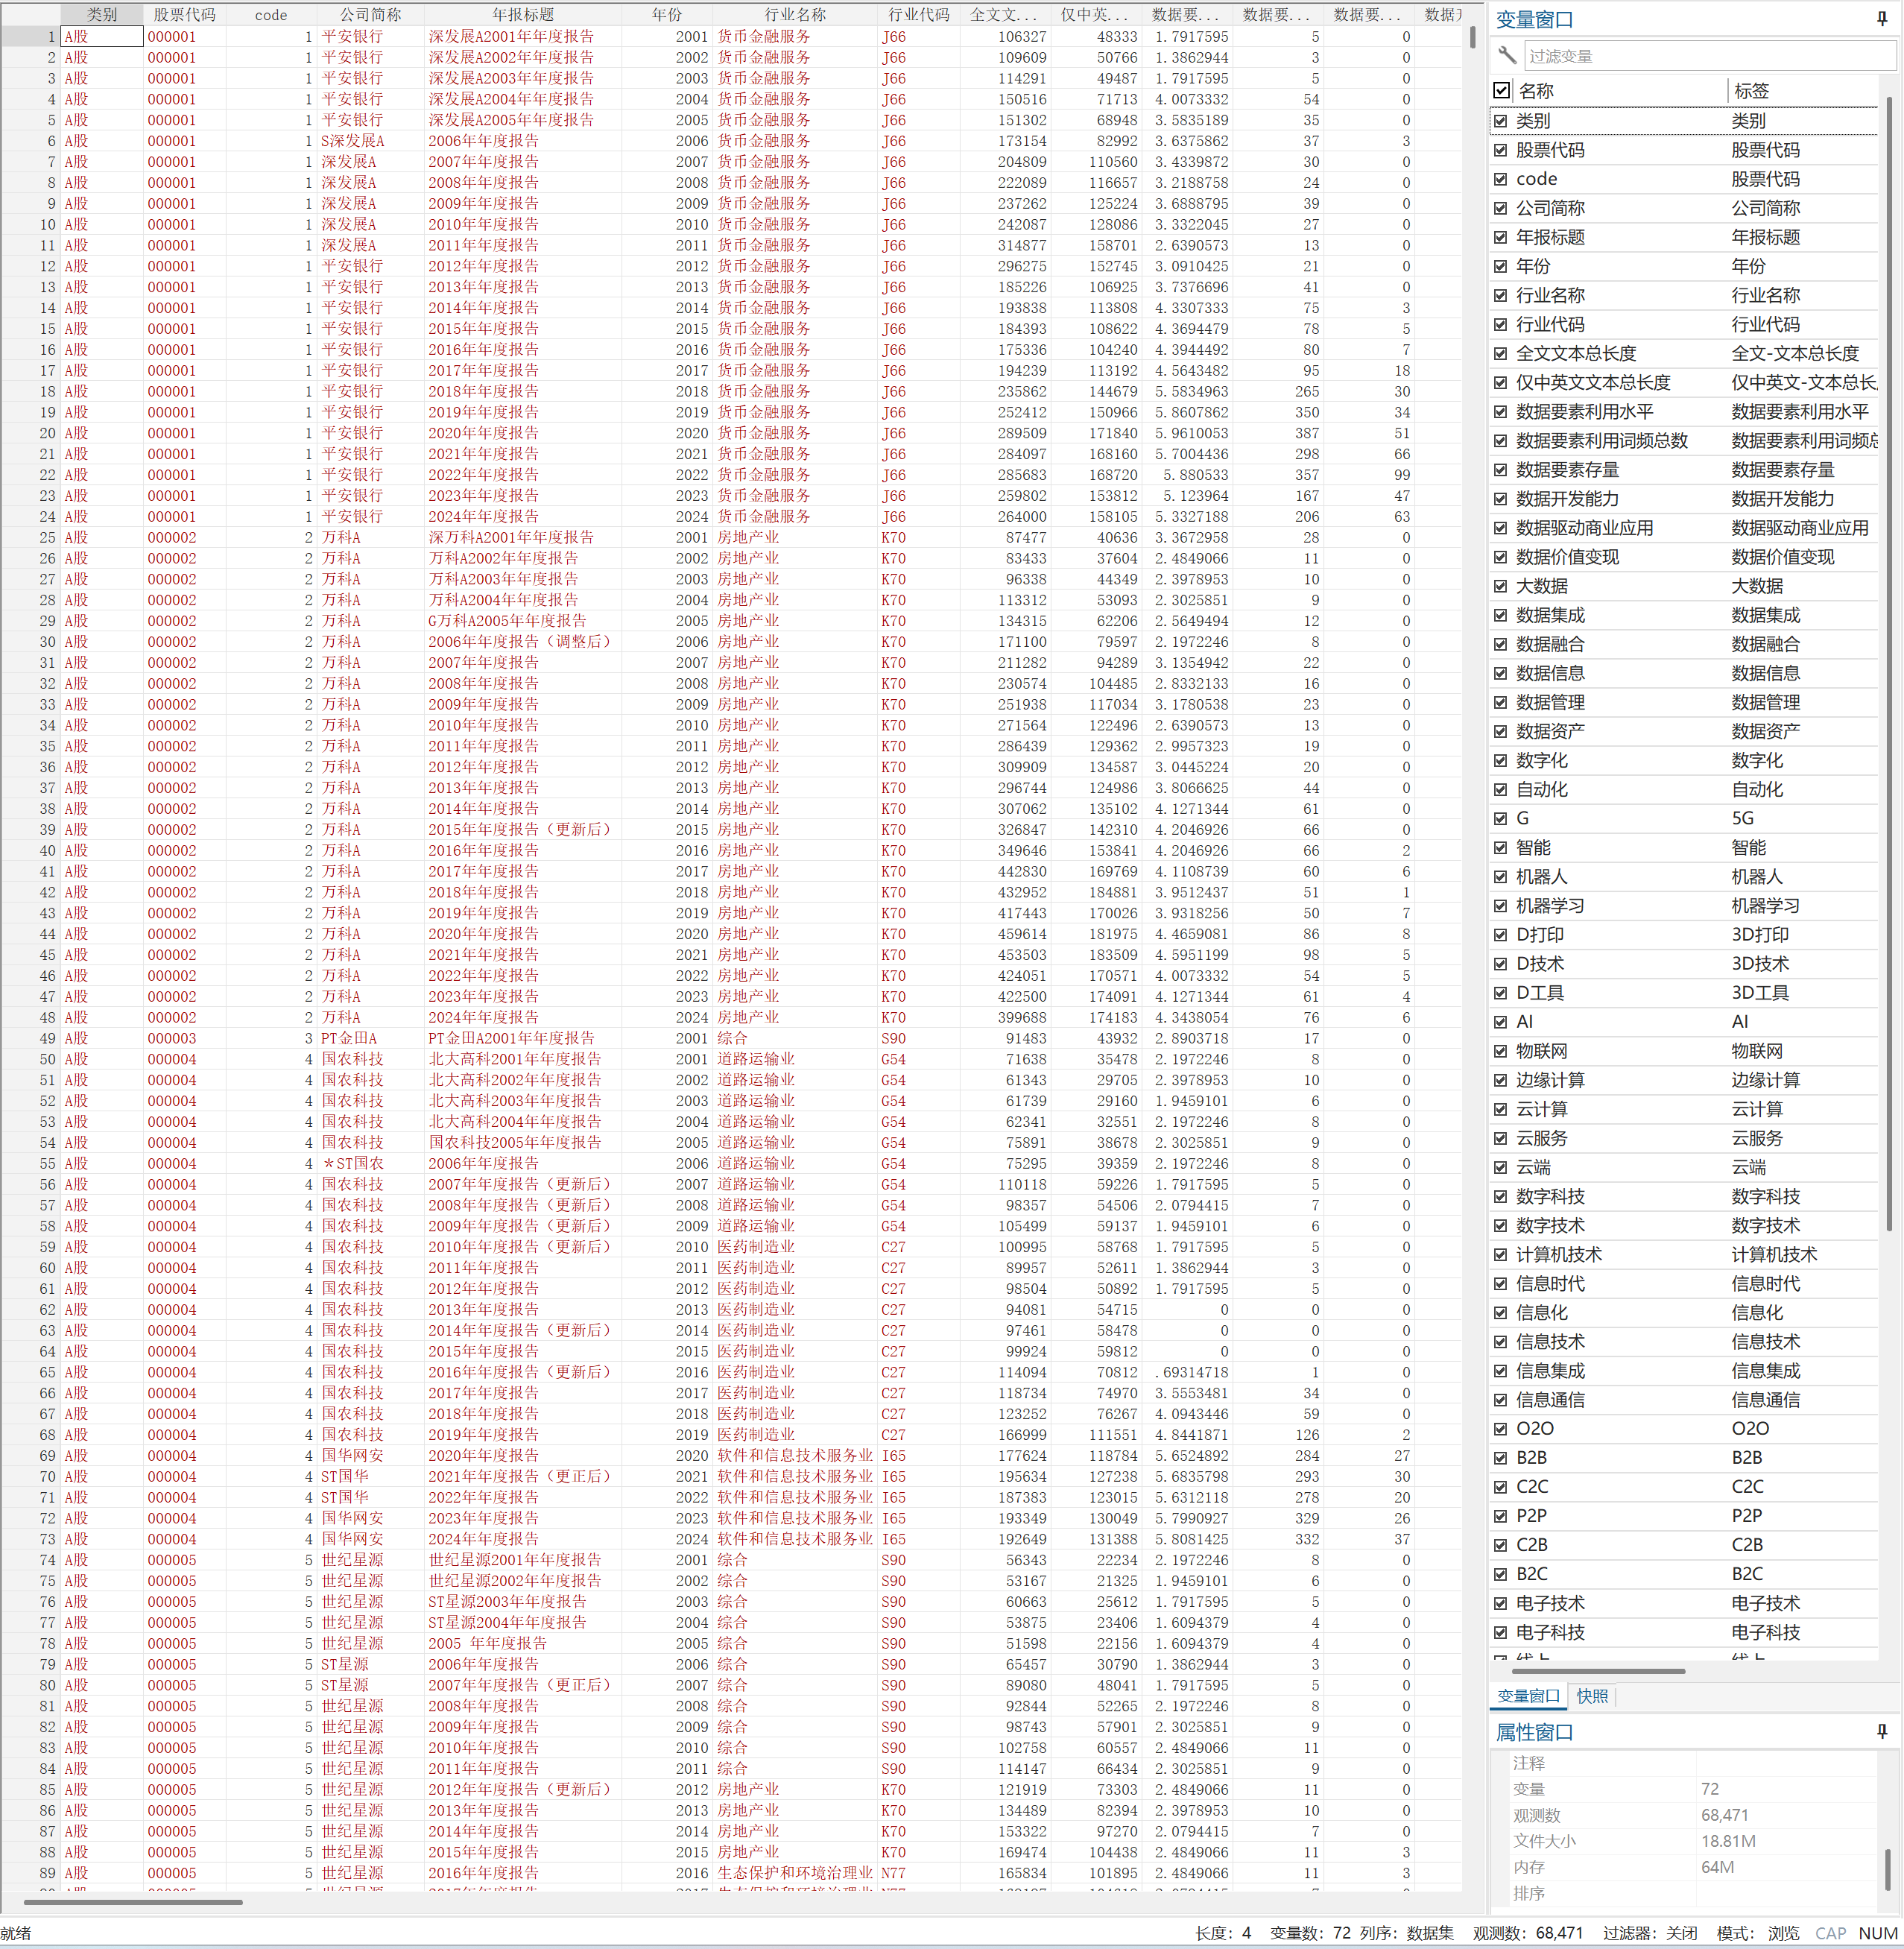
Task: Sort variables by clicking the 标签 header
Action: click(1751, 90)
